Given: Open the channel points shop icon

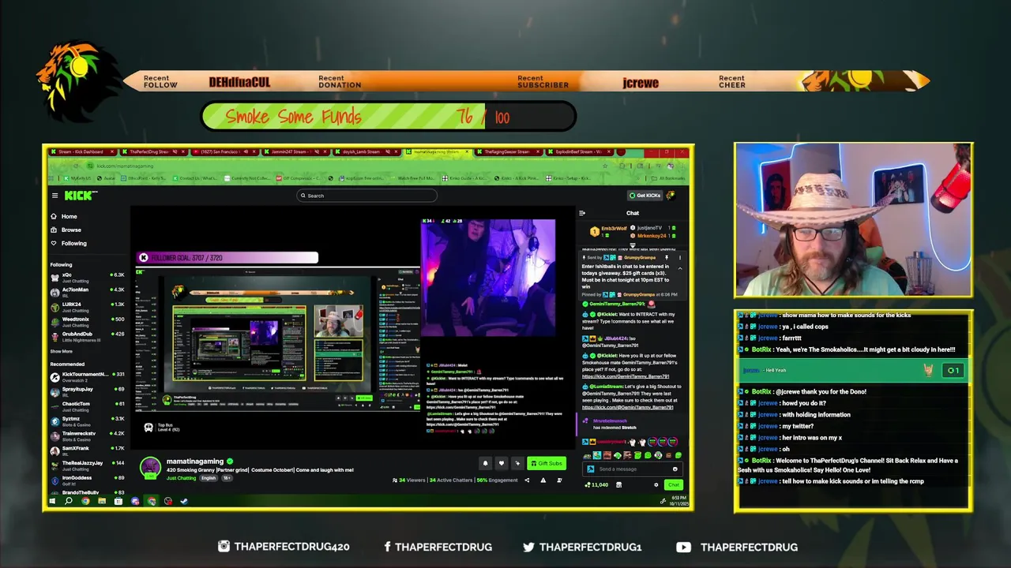Looking at the screenshot, I should (x=618, y=485).
